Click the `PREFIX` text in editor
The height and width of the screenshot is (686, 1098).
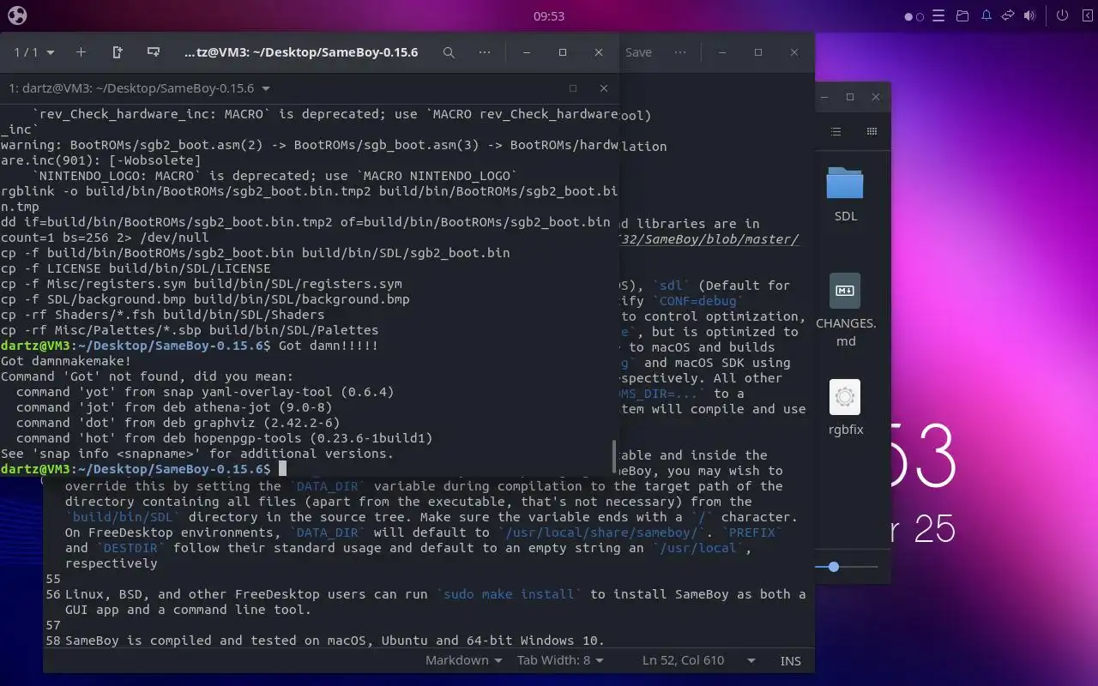[751, 533]
